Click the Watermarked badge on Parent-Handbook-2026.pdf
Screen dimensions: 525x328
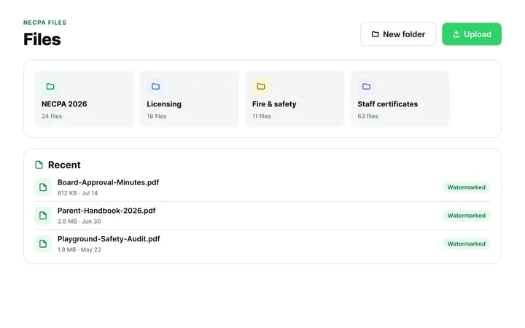(x=467, y=216)
